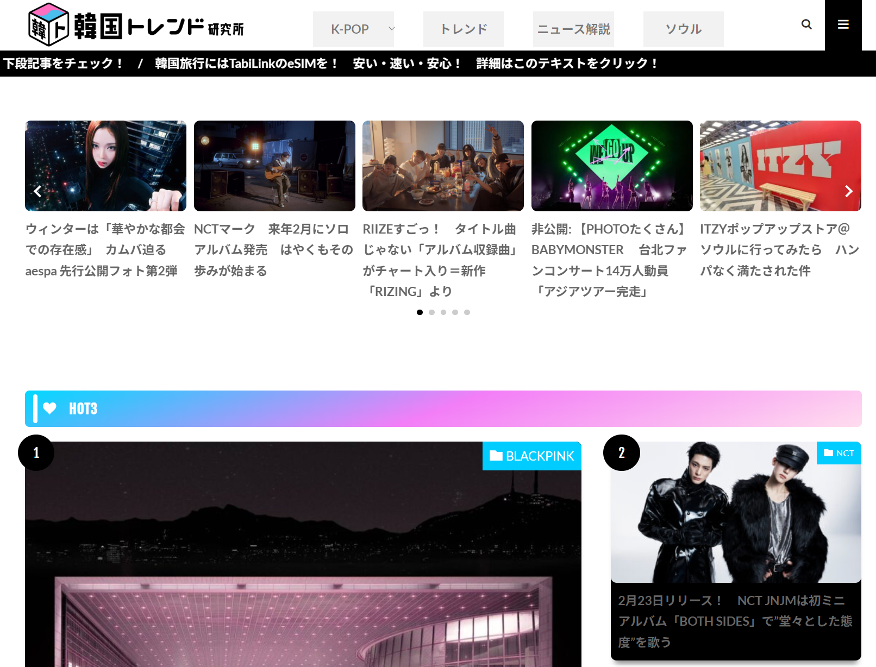This screenshot has height=667, width=876.
Task: Click the NCT folder category tag
Action: 839,453
